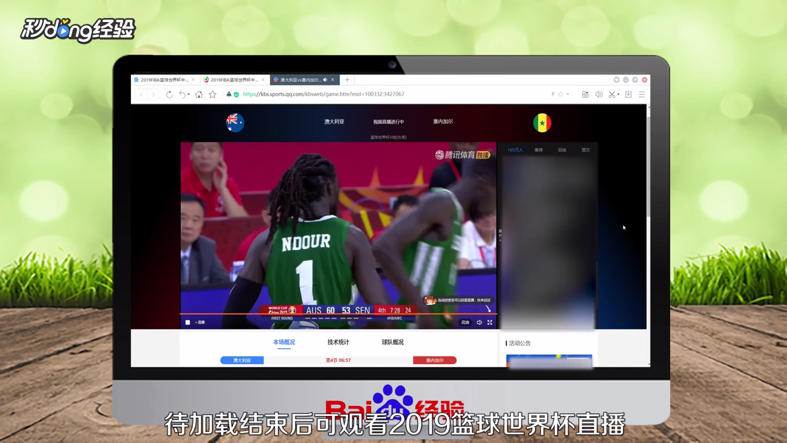Open 球队概况 tab
787x443 pixels.
pos(392,342)
